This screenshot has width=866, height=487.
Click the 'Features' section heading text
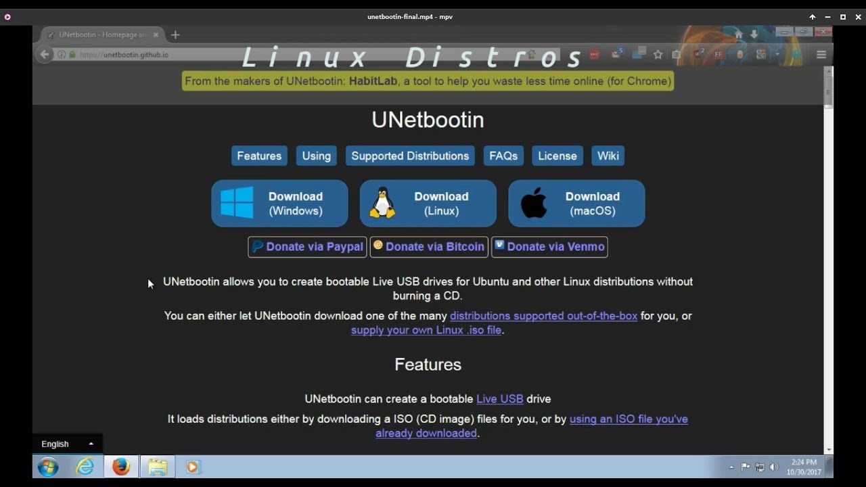[x=428, y=365]
